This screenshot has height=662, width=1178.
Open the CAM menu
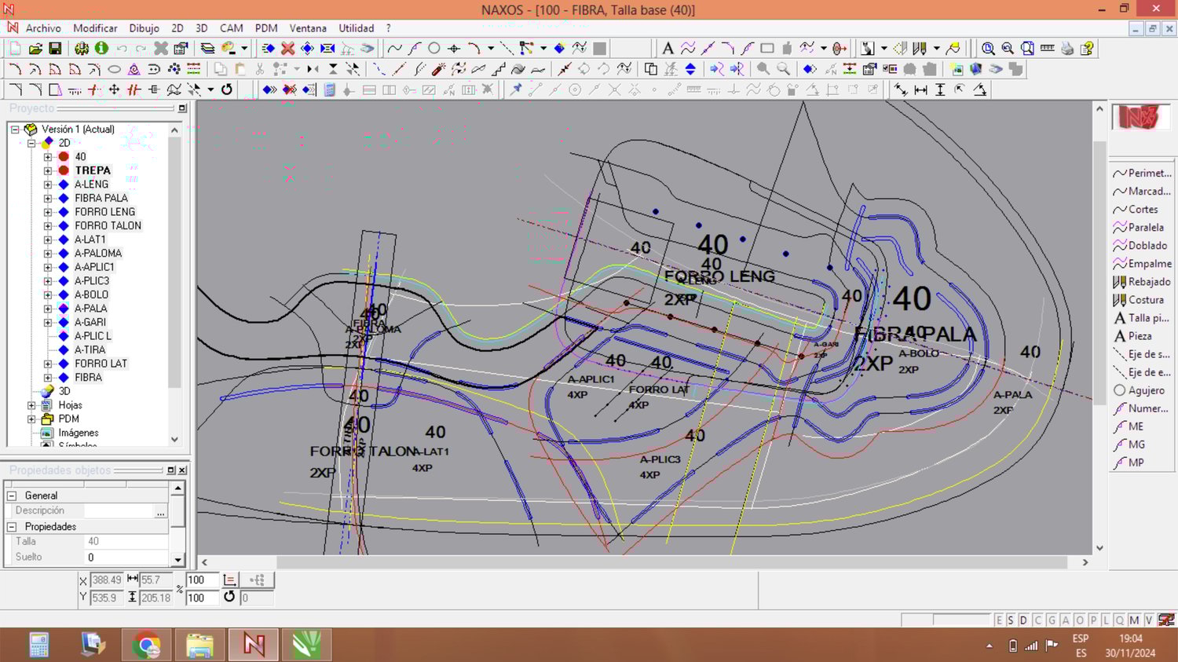231,28
